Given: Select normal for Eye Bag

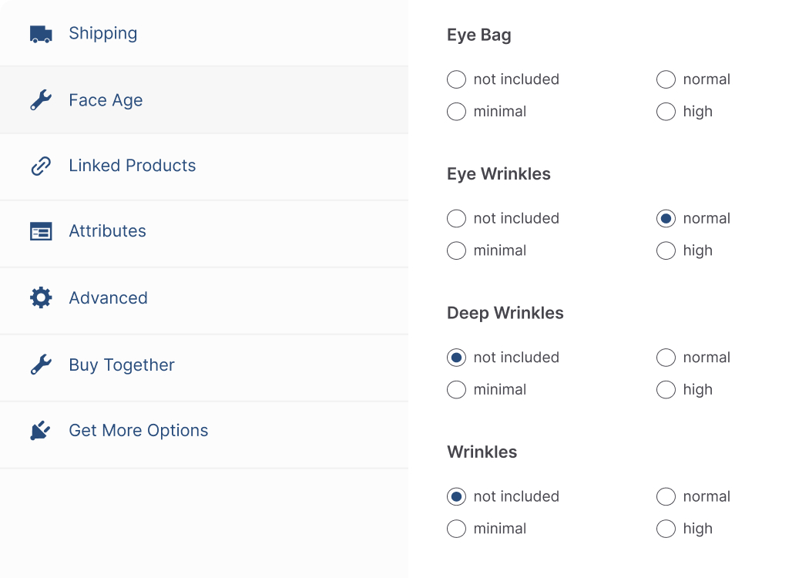Looking at the screenshot, I should (x=666, y=79).
